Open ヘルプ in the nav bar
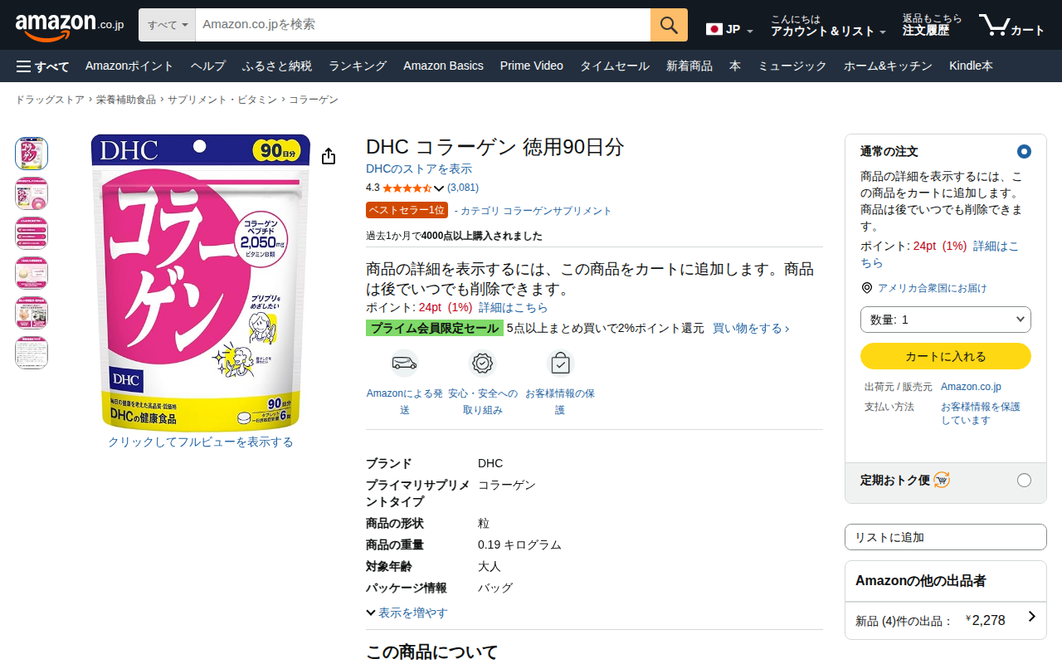1062x664 pixels. 208,66
